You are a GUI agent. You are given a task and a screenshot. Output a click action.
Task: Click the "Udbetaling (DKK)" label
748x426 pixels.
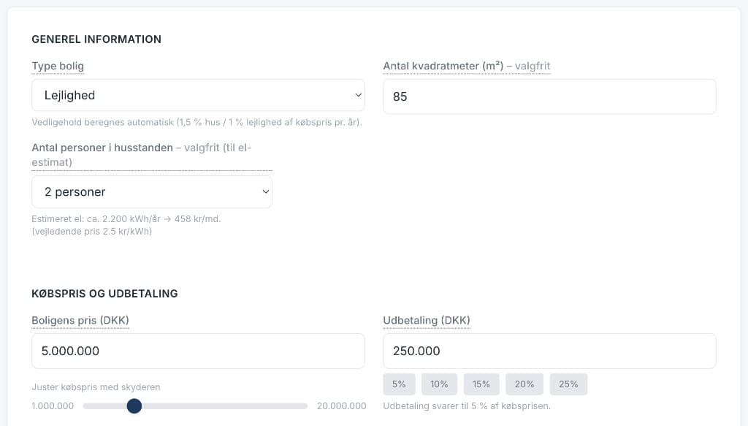(427, 321)
